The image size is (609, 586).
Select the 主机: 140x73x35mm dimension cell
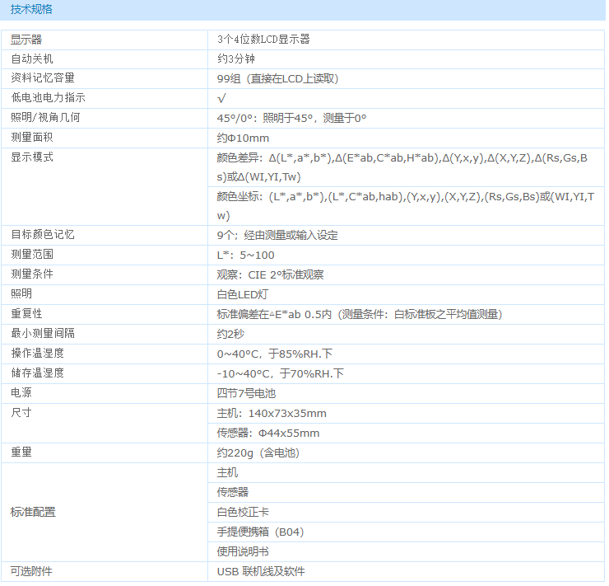click(x=272, y=414)
